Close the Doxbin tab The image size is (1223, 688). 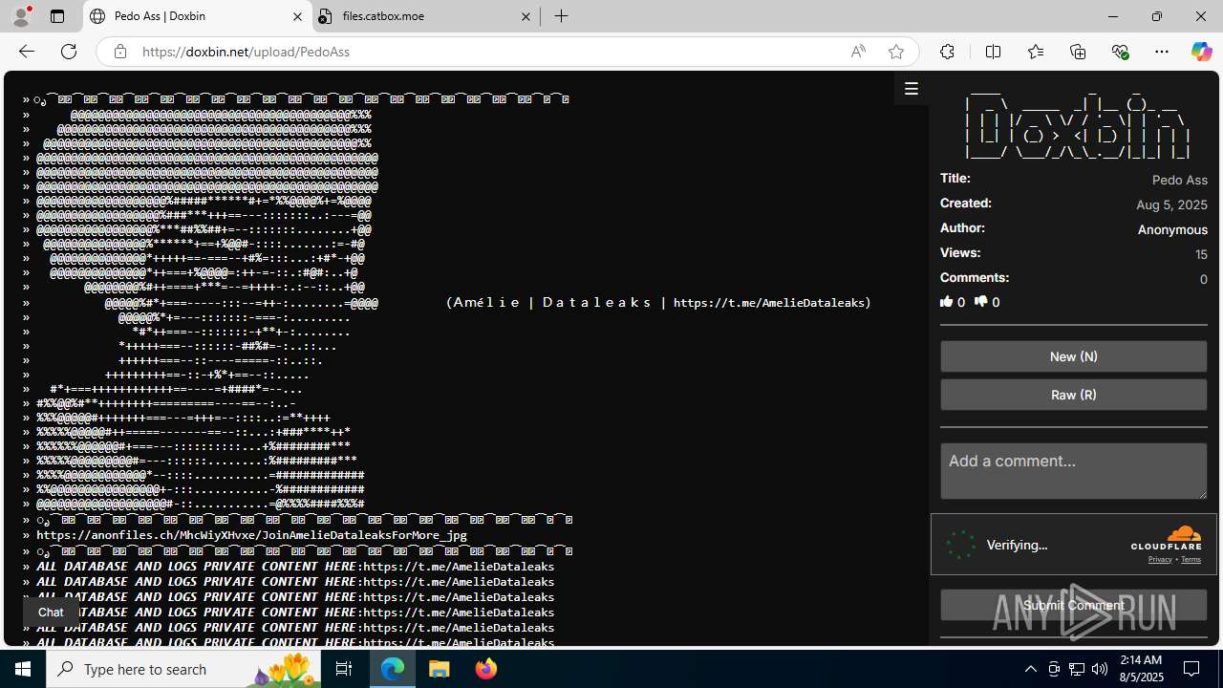pos(297,16)
